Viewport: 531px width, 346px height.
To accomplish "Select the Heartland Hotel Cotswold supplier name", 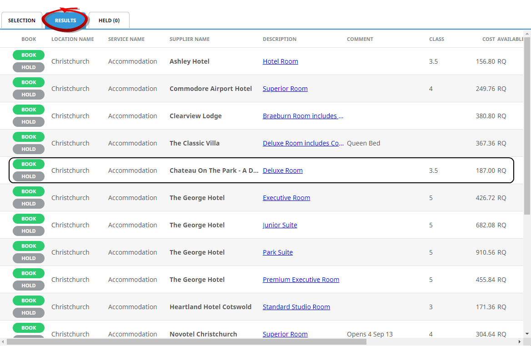I will 210,307.
